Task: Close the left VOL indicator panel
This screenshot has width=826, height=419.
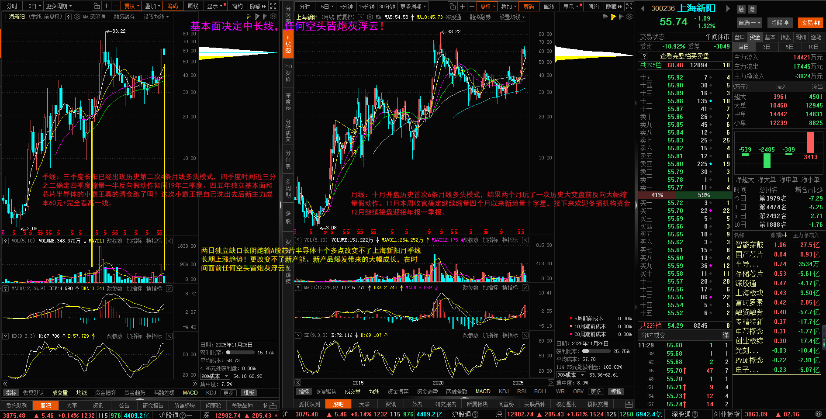Action: tap(169, 241)
